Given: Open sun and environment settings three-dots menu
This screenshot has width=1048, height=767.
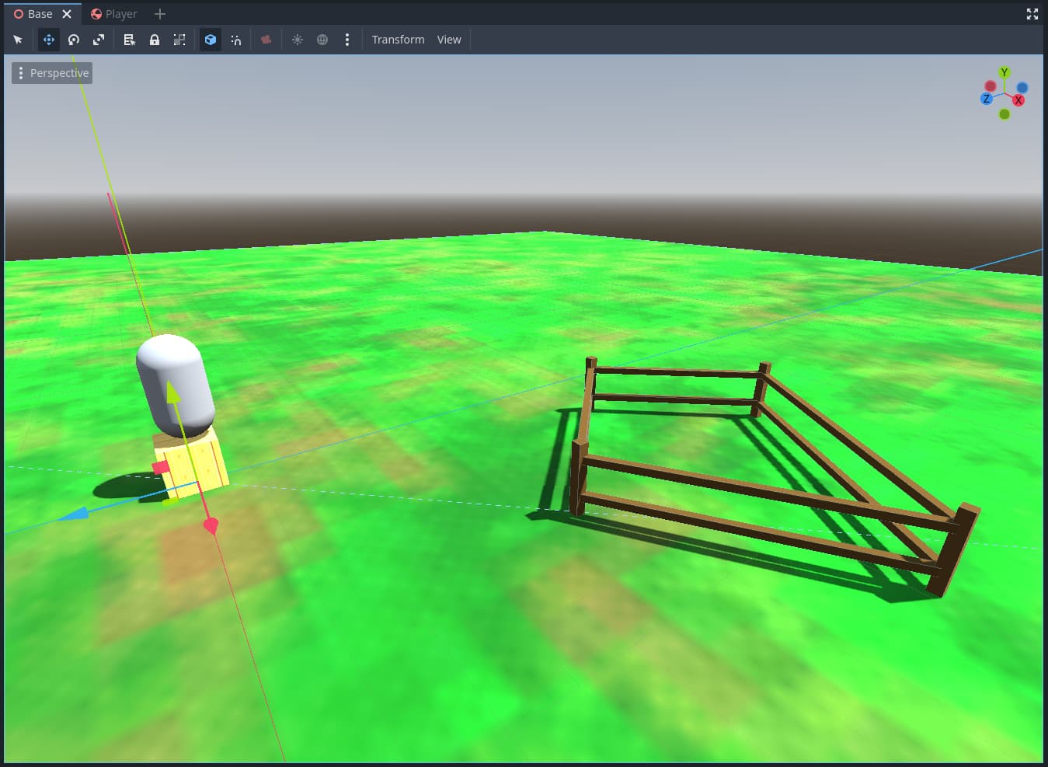Looking at the screenshot, I should pos(347,40).
